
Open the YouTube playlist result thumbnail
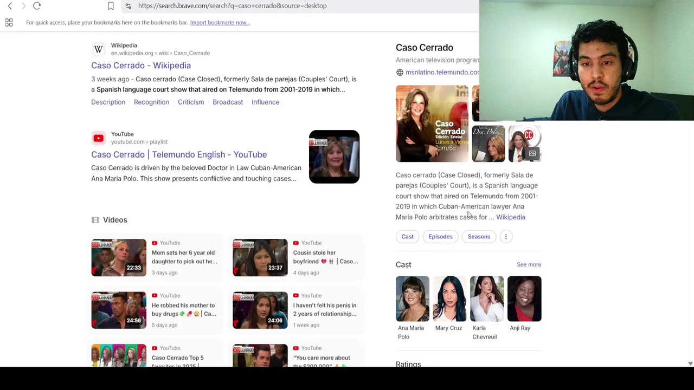click(334, 157)
